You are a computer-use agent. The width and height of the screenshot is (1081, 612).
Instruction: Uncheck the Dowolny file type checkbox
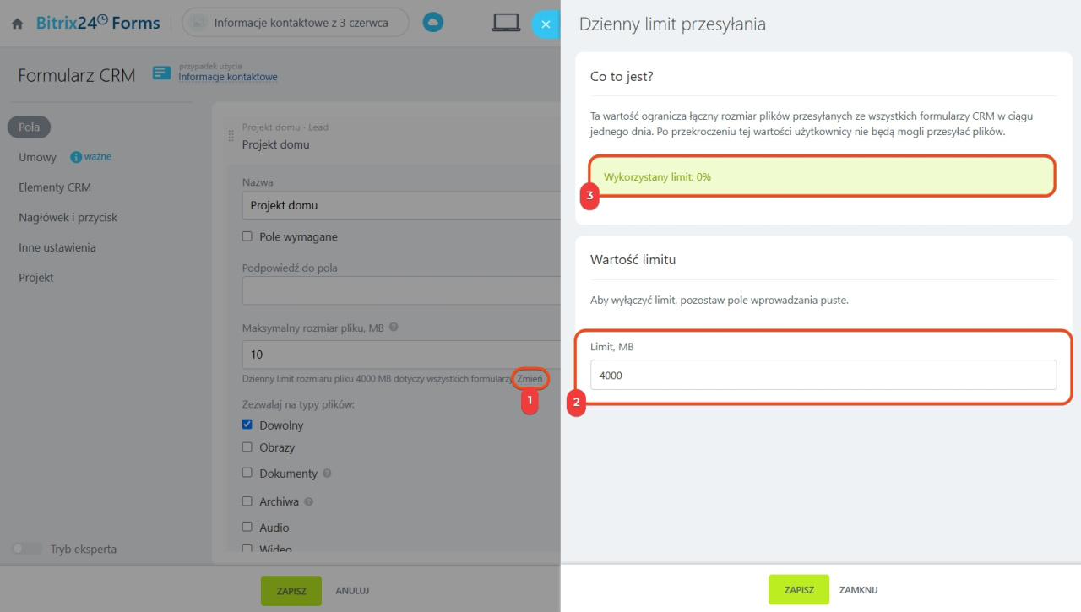click(x=247, y=425)
